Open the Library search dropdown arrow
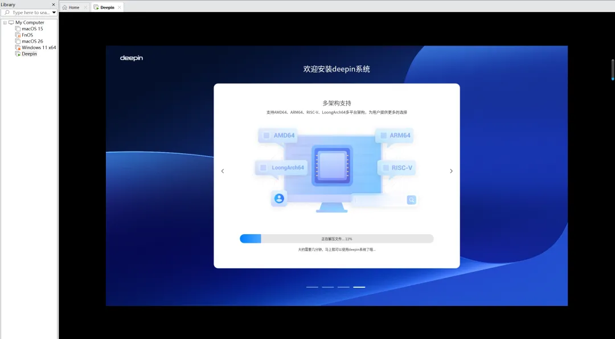The width and height of the screenshot is (615, 339). 54,13
